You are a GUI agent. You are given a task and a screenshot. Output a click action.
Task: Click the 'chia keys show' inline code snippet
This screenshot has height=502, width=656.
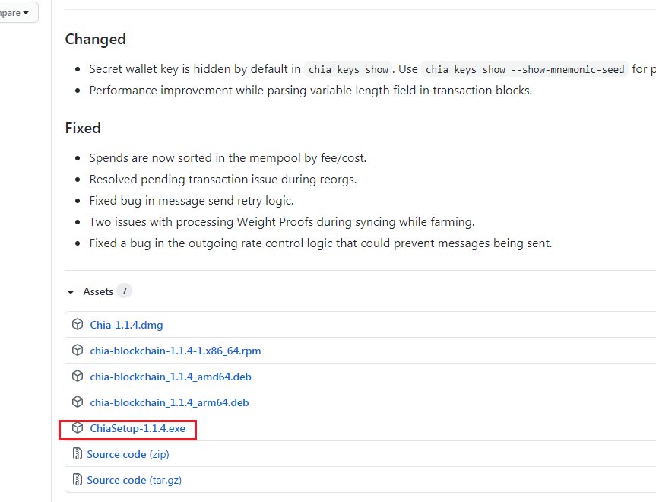pyautogui.click(x=348, y=69)
